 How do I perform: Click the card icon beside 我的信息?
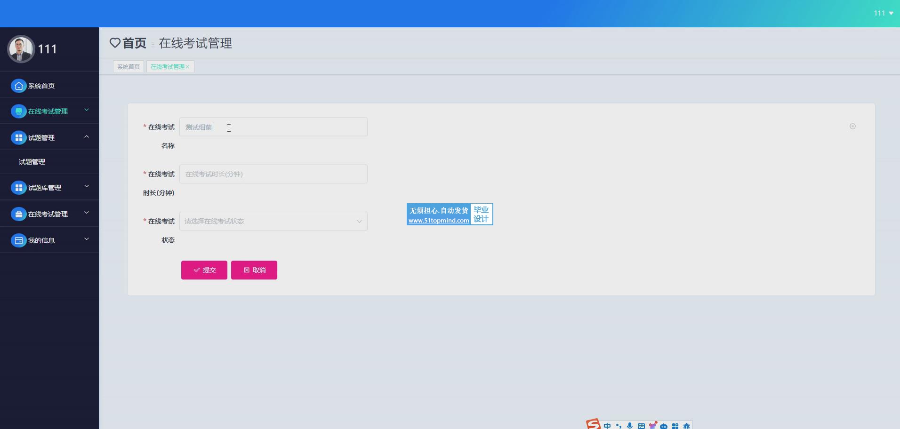pyautogui.click(x=18, y=240)
